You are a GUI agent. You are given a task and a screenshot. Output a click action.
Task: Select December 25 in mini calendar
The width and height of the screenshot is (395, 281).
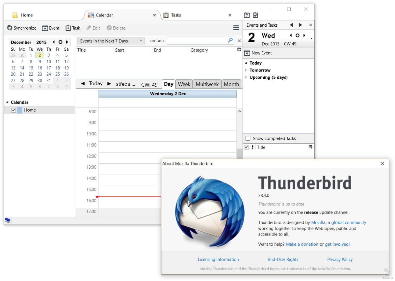(x=57, y=74)
